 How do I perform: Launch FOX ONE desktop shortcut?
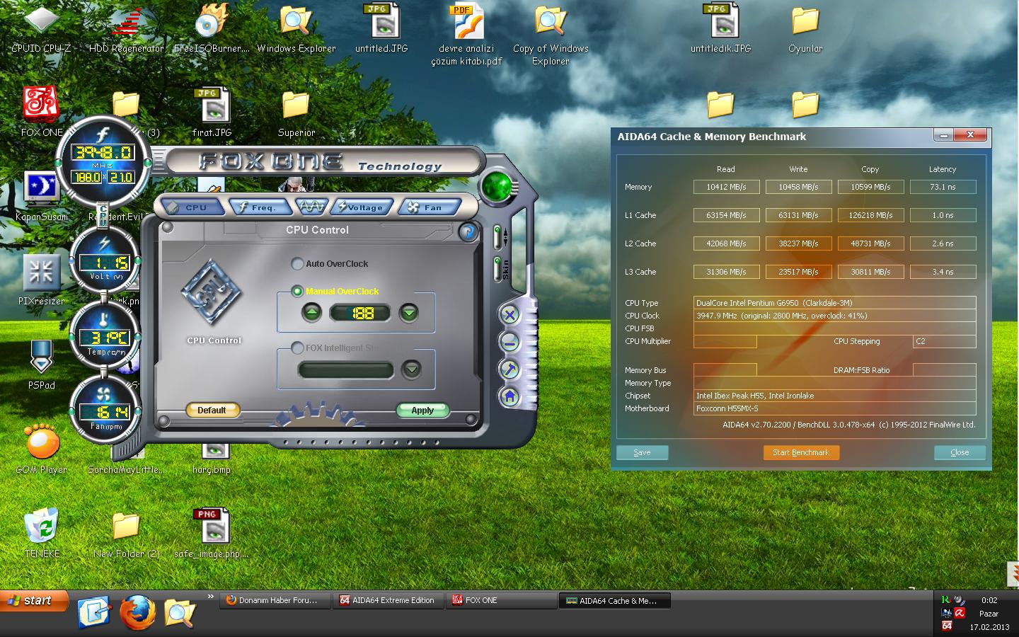point(41,112)
